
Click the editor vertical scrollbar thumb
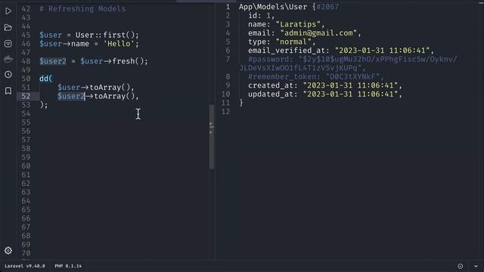[x=212, y=137]
